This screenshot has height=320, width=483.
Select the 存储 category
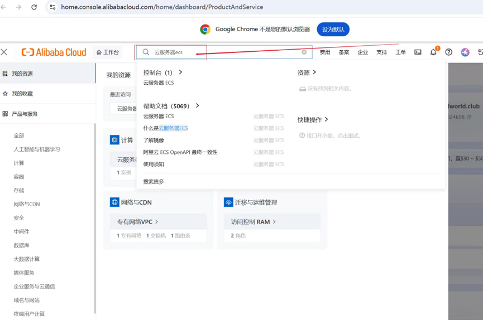[x=19, y=191]
